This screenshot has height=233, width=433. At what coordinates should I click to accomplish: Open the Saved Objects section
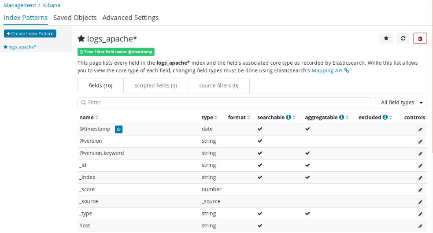(x=75, y=18)
